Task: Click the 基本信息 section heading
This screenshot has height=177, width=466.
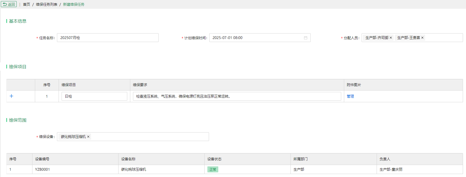Action: [18, 21]
